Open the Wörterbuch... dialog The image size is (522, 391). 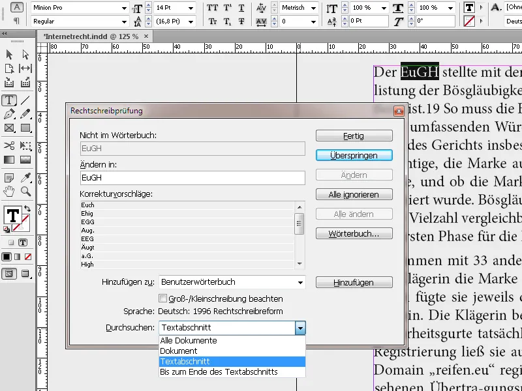tap(354, 233)
